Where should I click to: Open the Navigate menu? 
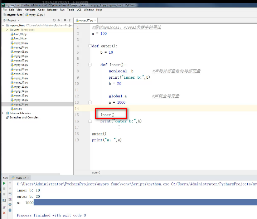point(30,10)
